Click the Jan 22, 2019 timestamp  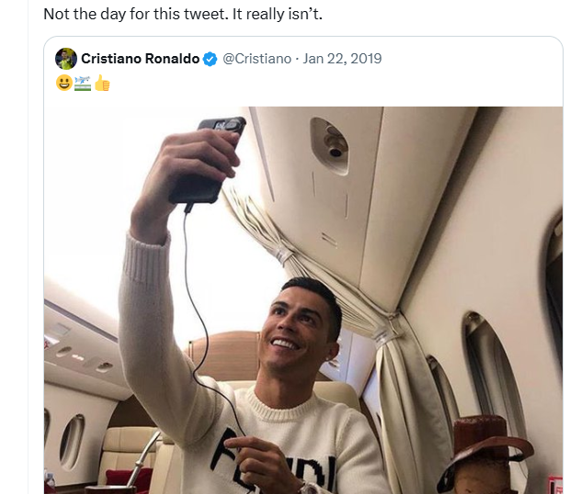pos(342,59)
